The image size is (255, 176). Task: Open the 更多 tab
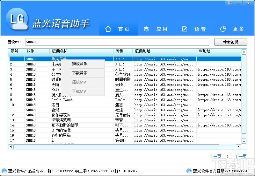(x=233, y=29)
